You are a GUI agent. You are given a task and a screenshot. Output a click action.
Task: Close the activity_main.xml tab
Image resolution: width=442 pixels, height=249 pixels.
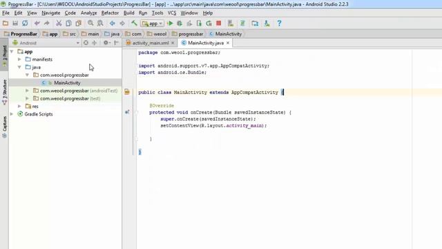[x=173, y=43]
